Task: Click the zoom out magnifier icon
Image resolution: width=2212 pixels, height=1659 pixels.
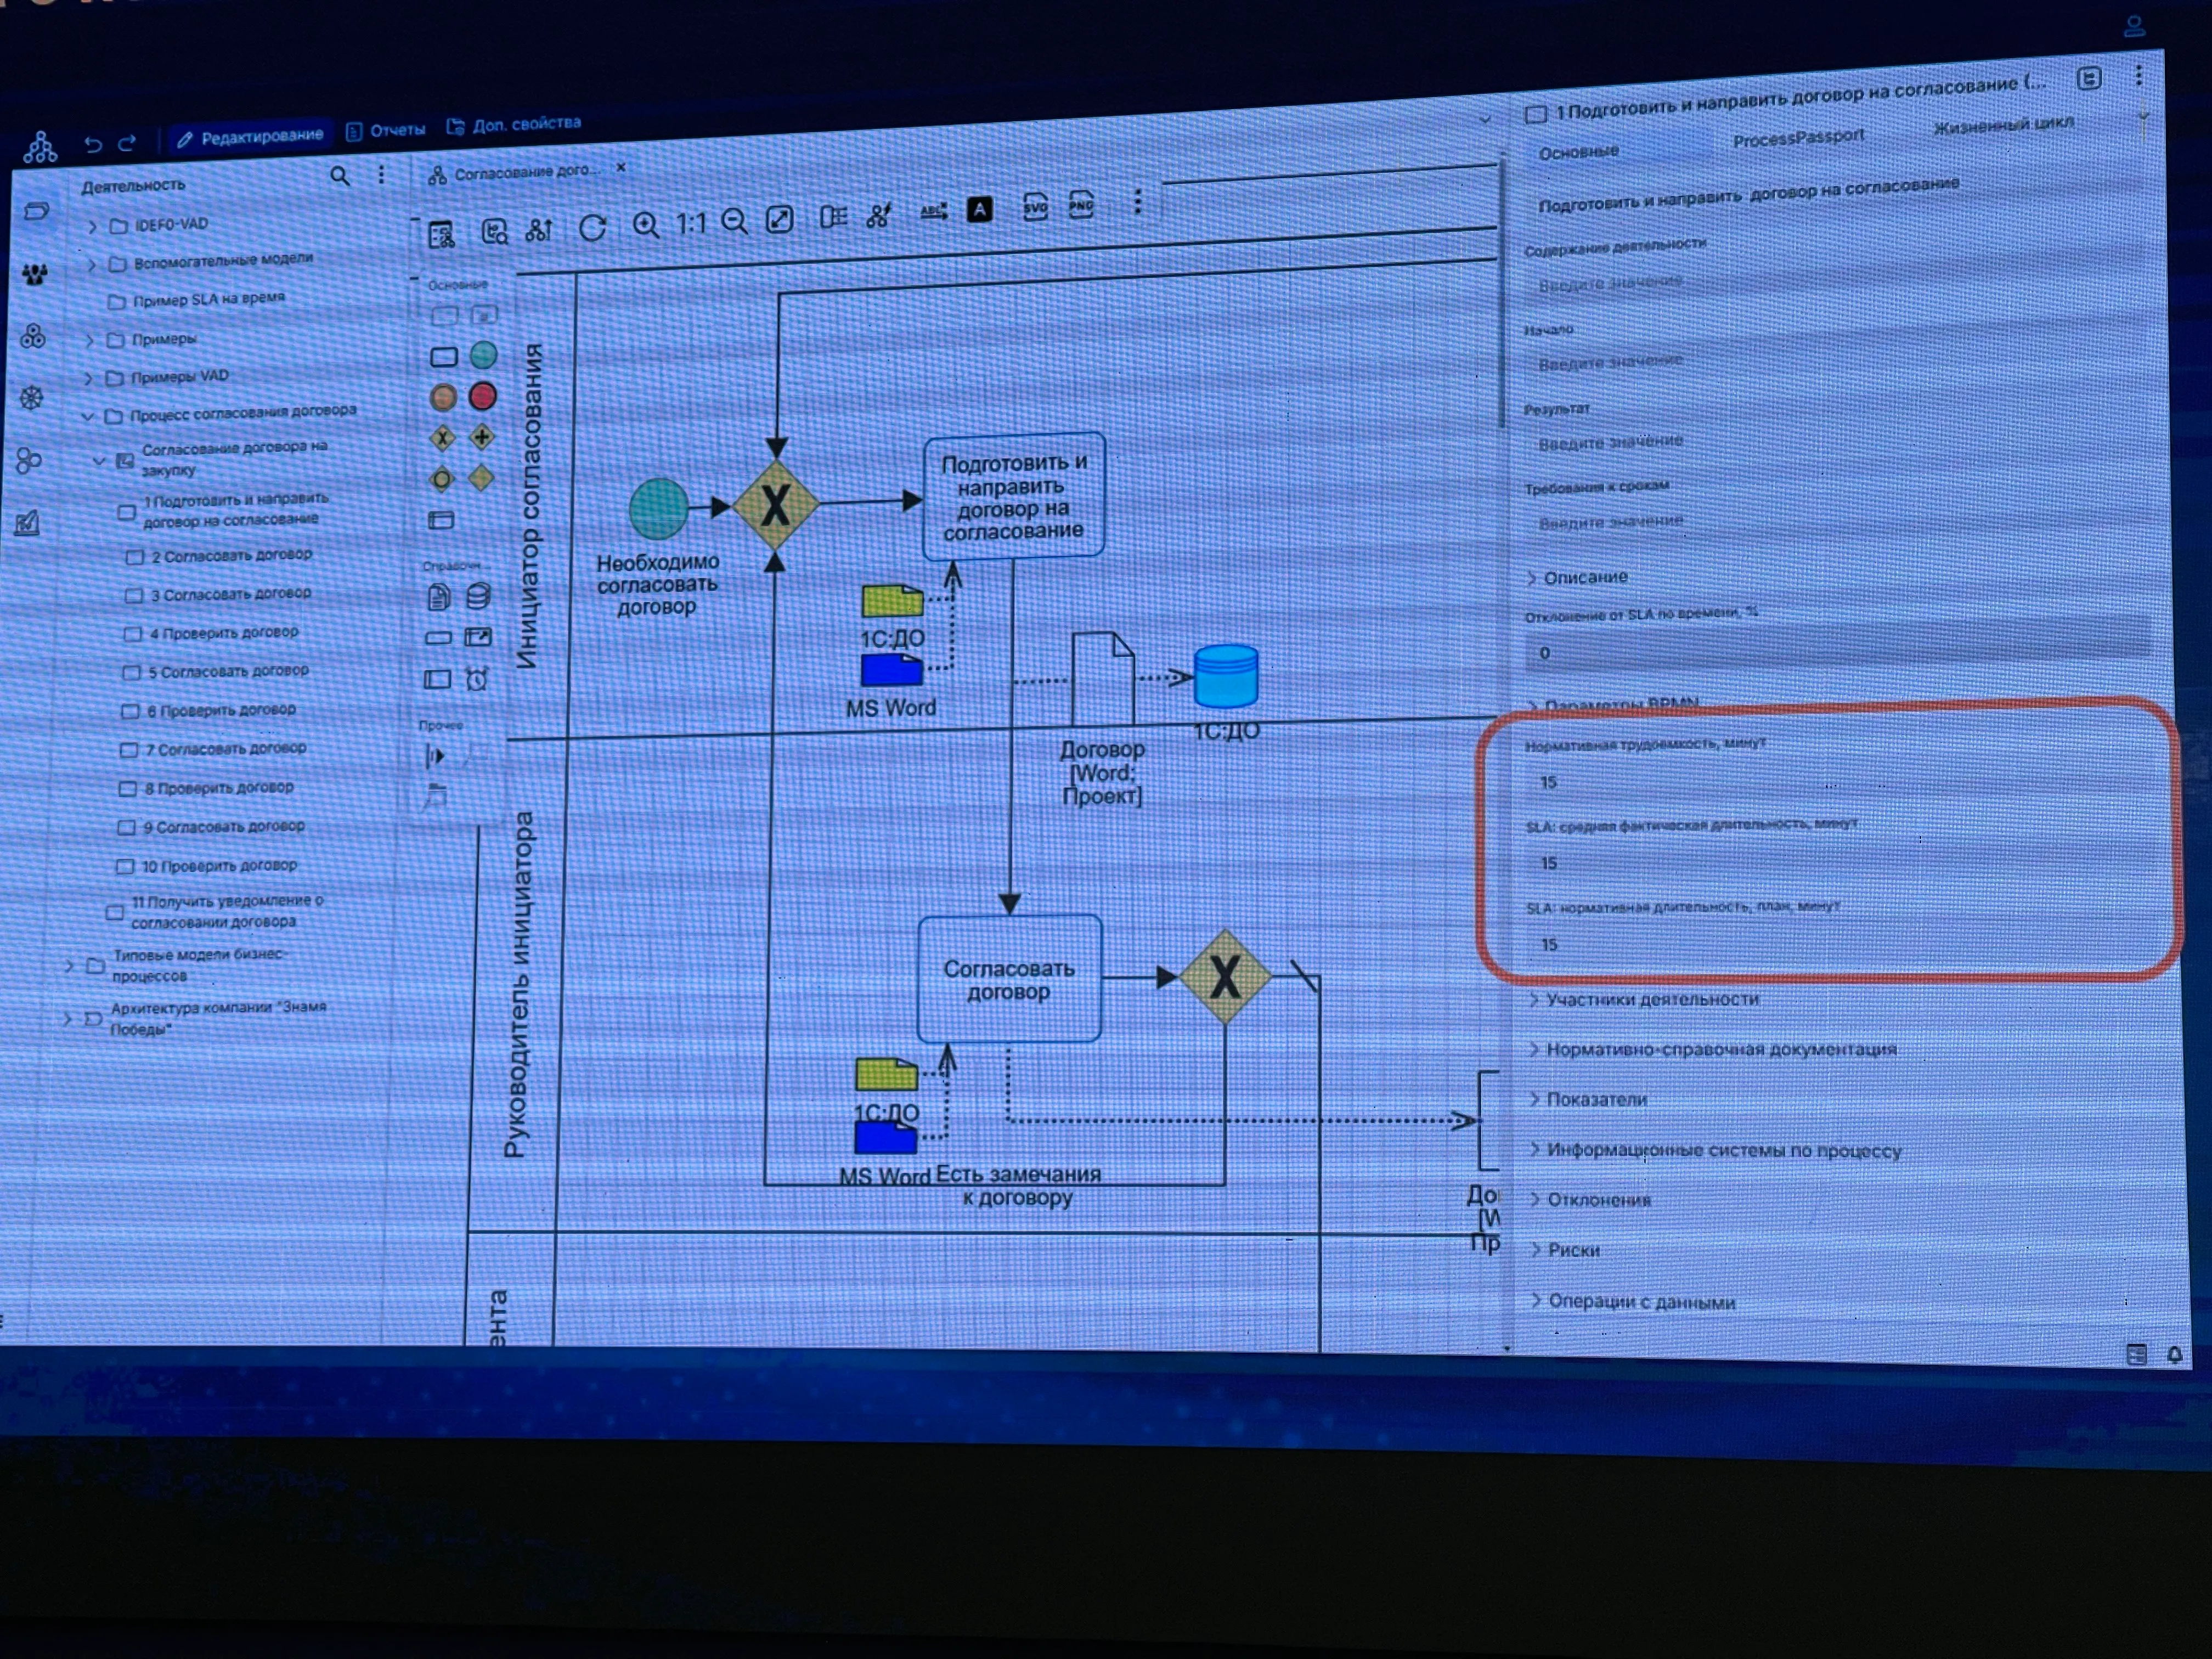Action: 735,221
